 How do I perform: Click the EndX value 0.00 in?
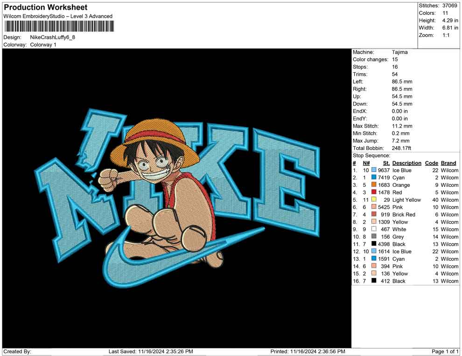point(400,111)
